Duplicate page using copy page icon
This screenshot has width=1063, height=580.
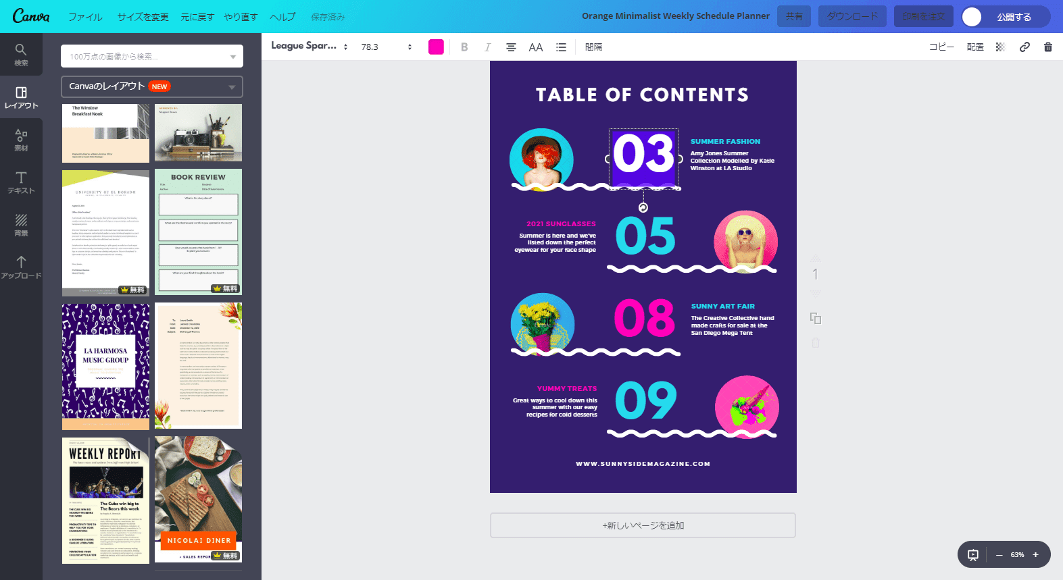[816, 318]
